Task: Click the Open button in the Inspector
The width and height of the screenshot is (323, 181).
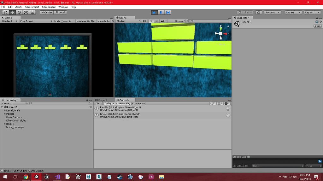Action: click(x=317, y=26)
